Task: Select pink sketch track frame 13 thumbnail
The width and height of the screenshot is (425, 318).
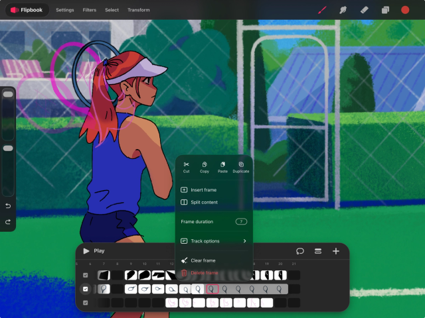Action: [x=185, y=303]
